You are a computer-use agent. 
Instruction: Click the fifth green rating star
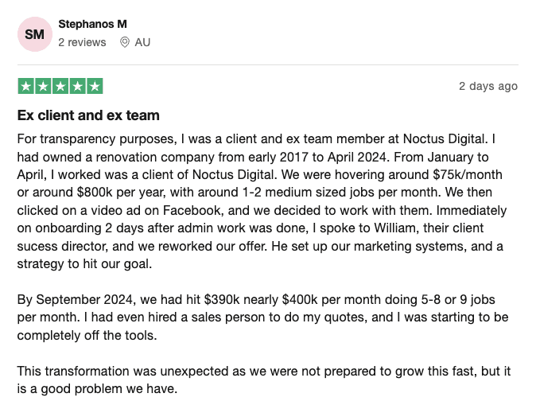pyautogui.click(x=95, y=86)
